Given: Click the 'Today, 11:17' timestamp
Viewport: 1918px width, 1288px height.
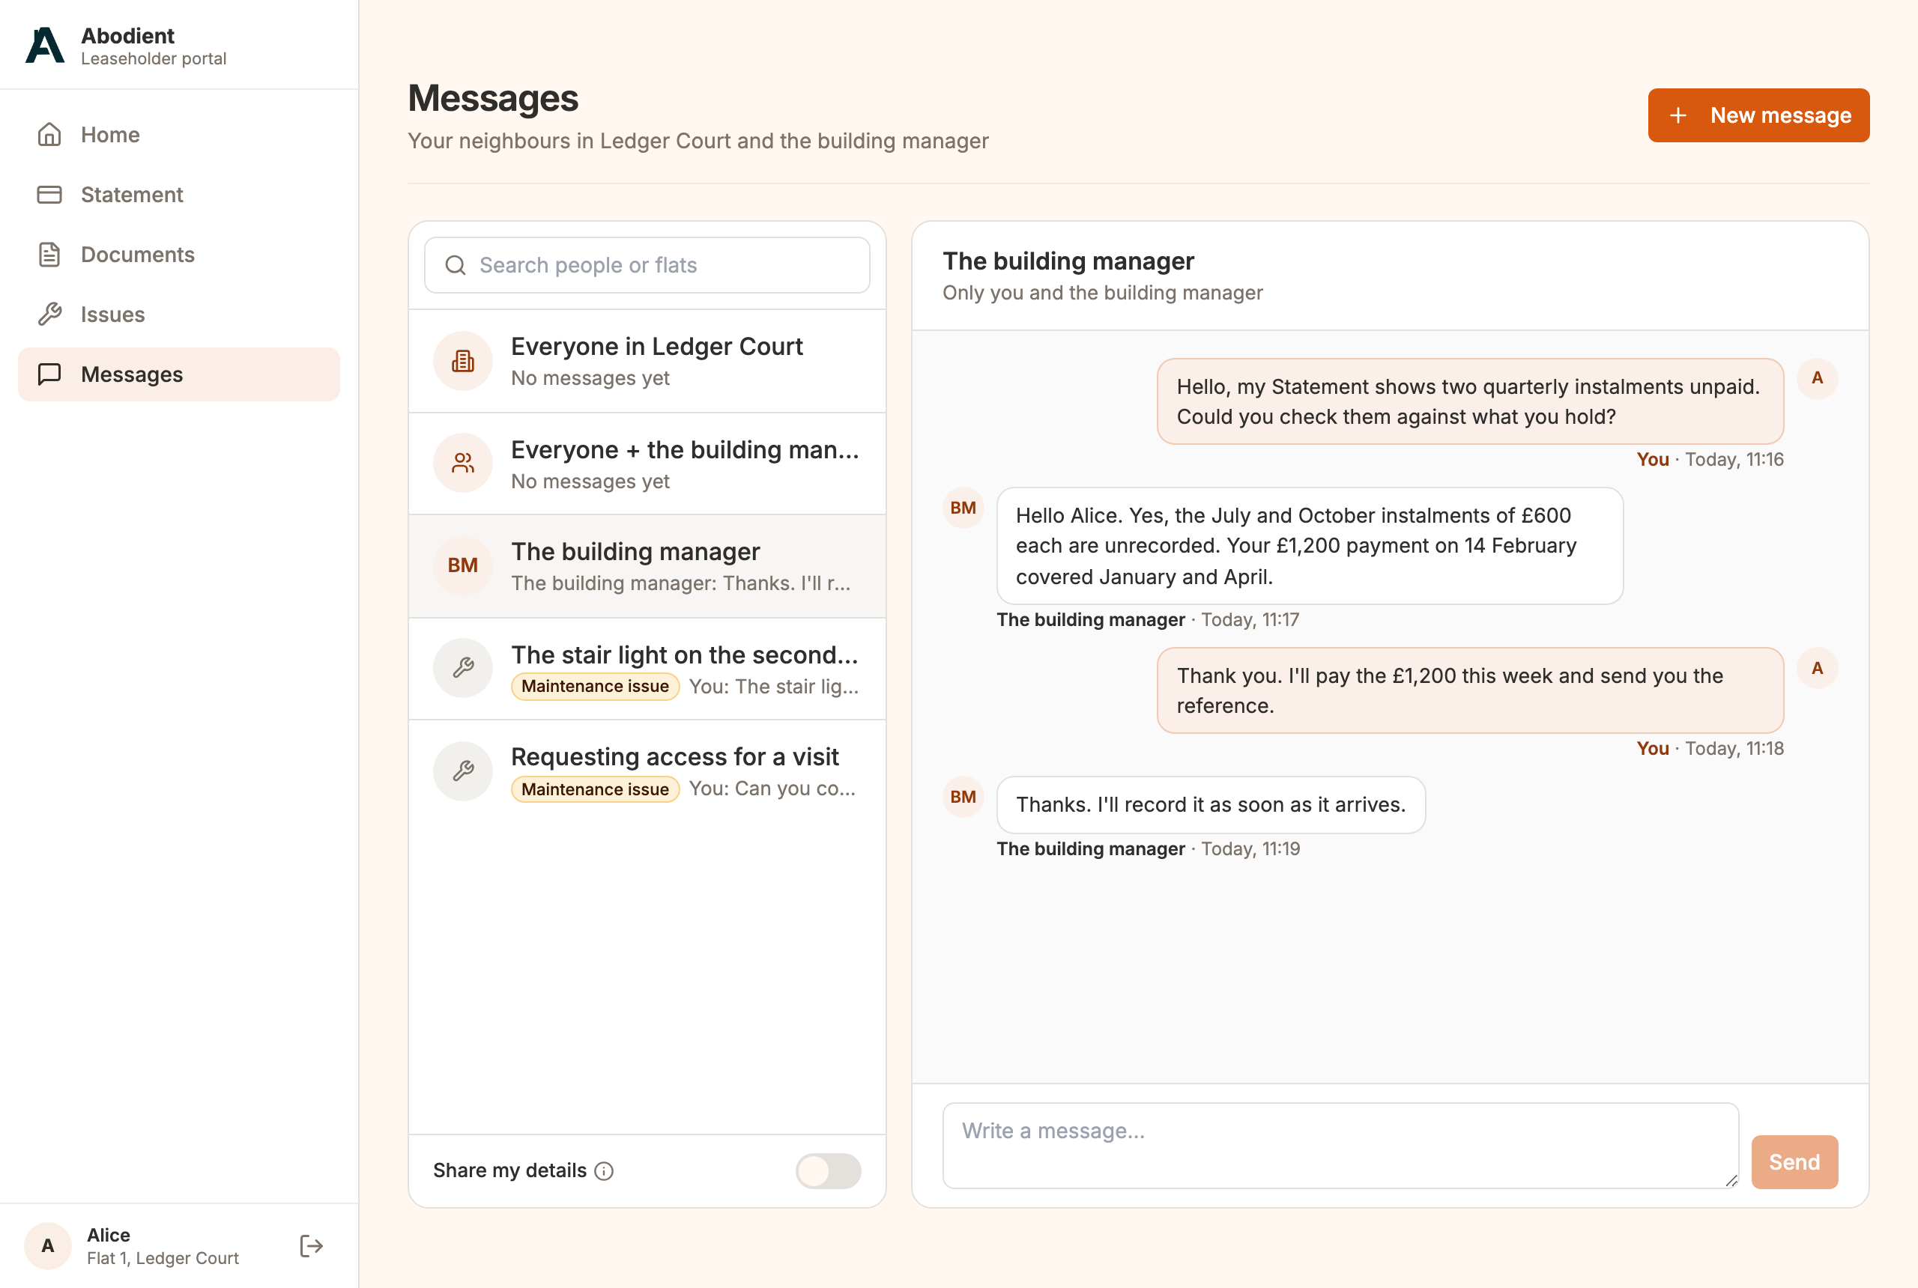Looking at the screenshot, I should [1250, 619].
